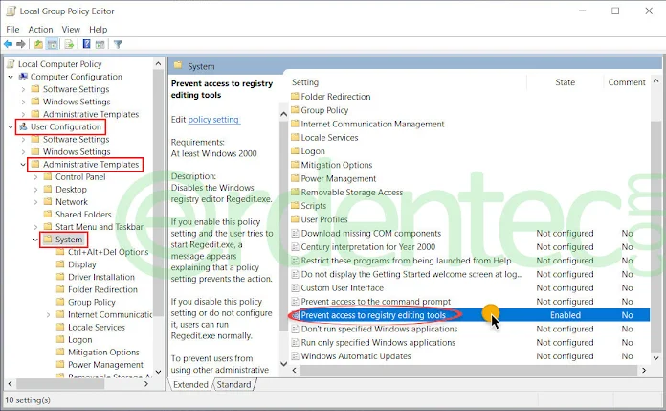Select the Display folder in the tree

(82, 264)
